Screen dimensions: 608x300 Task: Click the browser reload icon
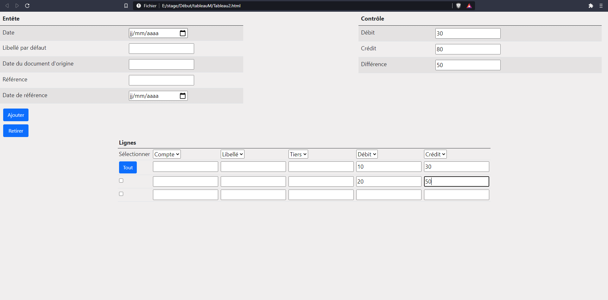pyautogui.click(x=27, y=6)
